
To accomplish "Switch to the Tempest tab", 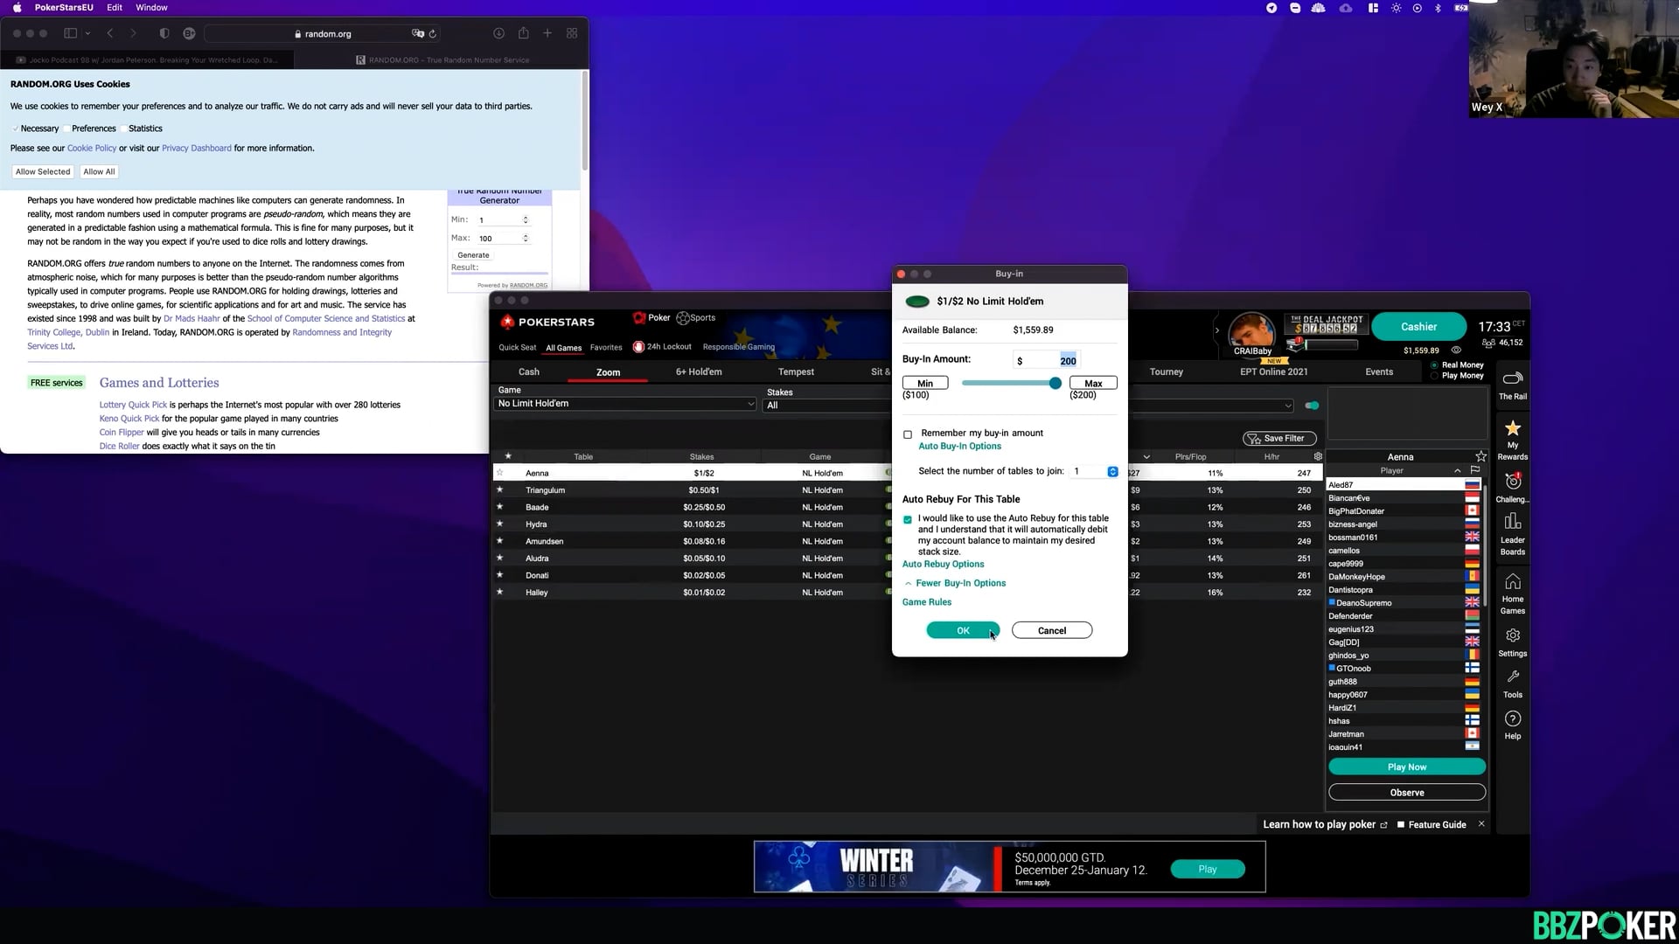I will click(x=795, y=372).
